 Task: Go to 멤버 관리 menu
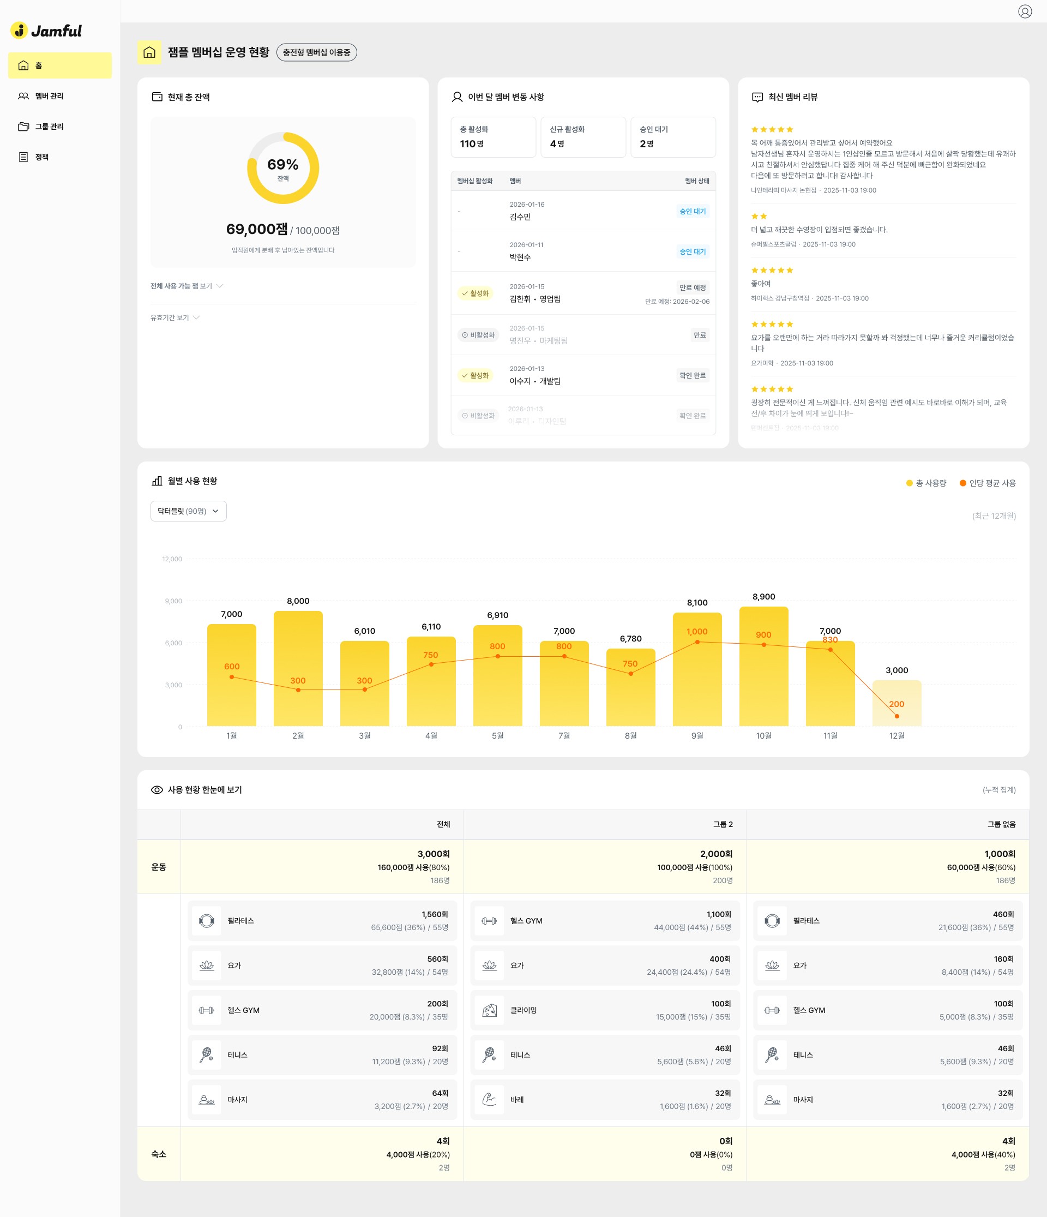click(49, 96)
